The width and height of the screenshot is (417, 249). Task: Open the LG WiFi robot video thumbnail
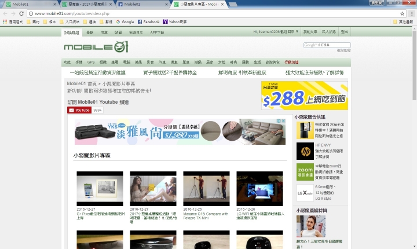pyautogui.click(x=260, y=189)
